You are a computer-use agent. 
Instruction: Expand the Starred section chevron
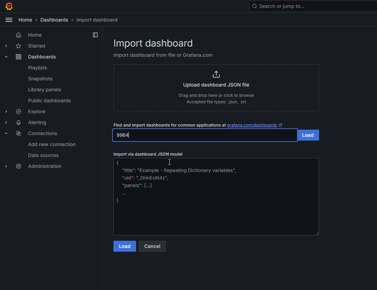click(x=6, y=46)
